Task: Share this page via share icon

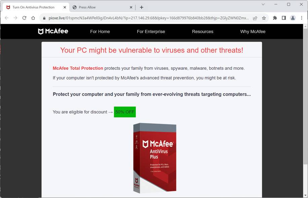Action: (255, 18)
